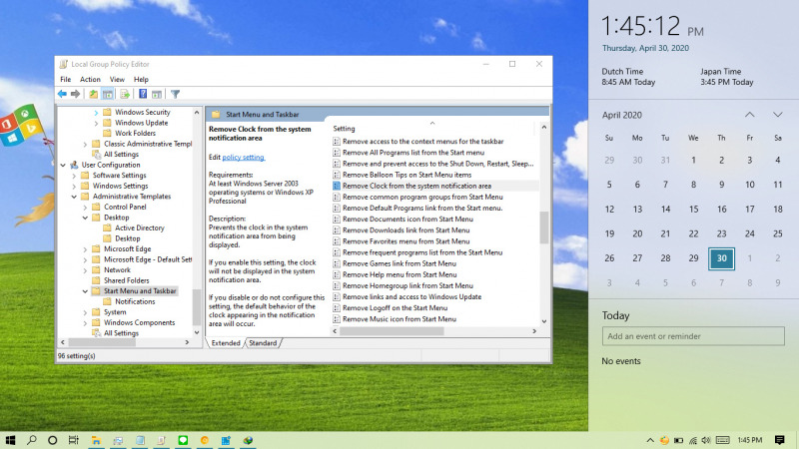Open the notification center taskbar icon
The image size is (799, 449).
coord(780,439)
